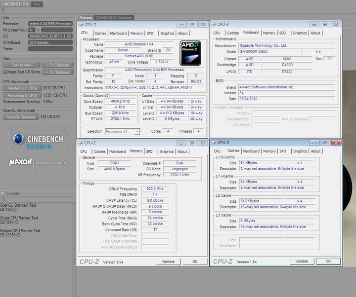356x297 pixels.
Task: Click Validate in the Caches window
Action: (x=302, y=261)
